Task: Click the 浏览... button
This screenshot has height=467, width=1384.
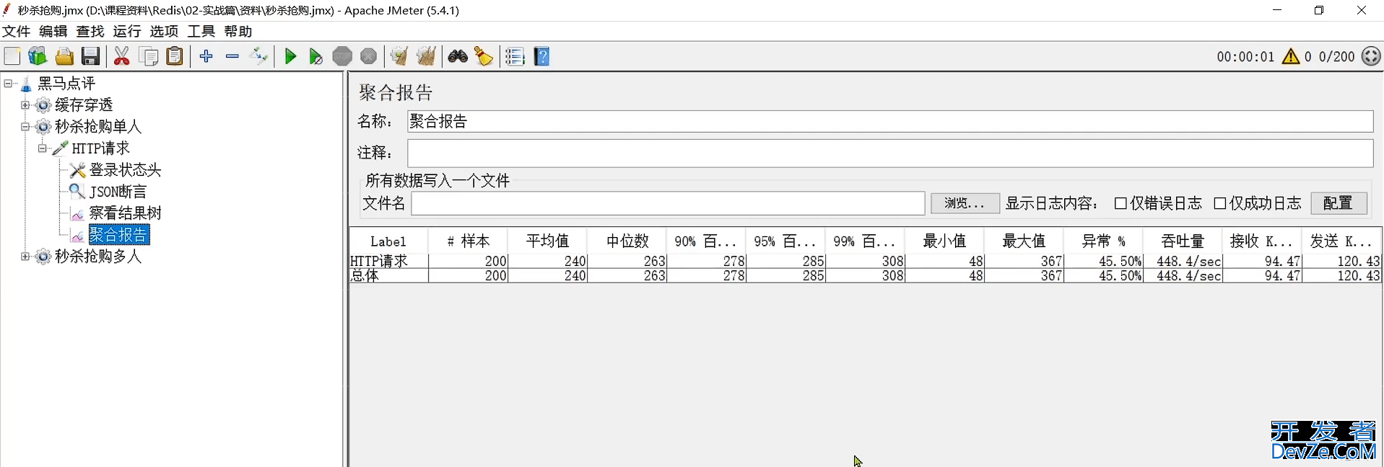Action: point(965,203)
